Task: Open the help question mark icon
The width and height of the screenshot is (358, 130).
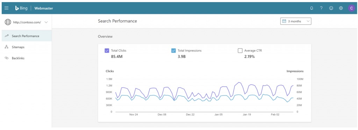Action: [321, 8]
